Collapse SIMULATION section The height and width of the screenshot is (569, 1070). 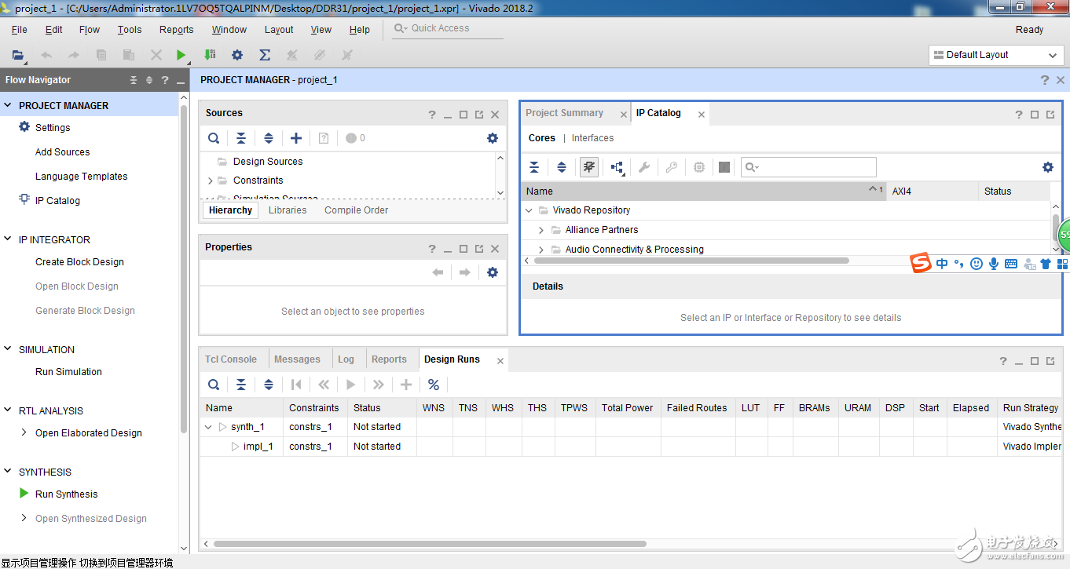tap(8, 349)
